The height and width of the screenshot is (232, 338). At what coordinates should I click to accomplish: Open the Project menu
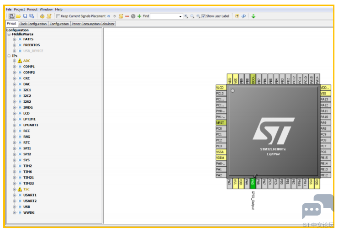(x=19, y=9)
